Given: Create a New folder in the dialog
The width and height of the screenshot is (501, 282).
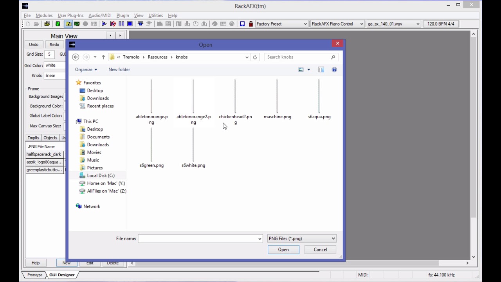Looking at the screenshot, I should [119, 70].
